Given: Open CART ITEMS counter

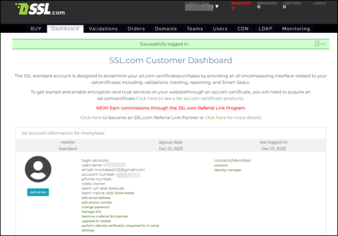Looking at the screenshot, I should tap(292, 5).
